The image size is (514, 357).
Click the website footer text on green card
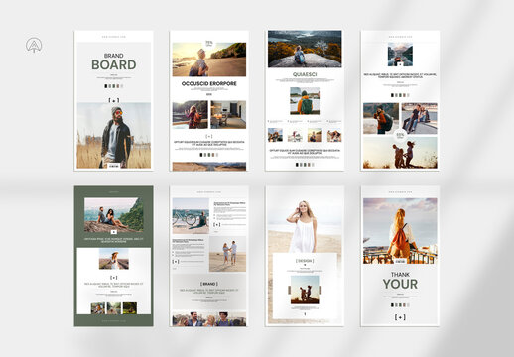pos(114,320)
